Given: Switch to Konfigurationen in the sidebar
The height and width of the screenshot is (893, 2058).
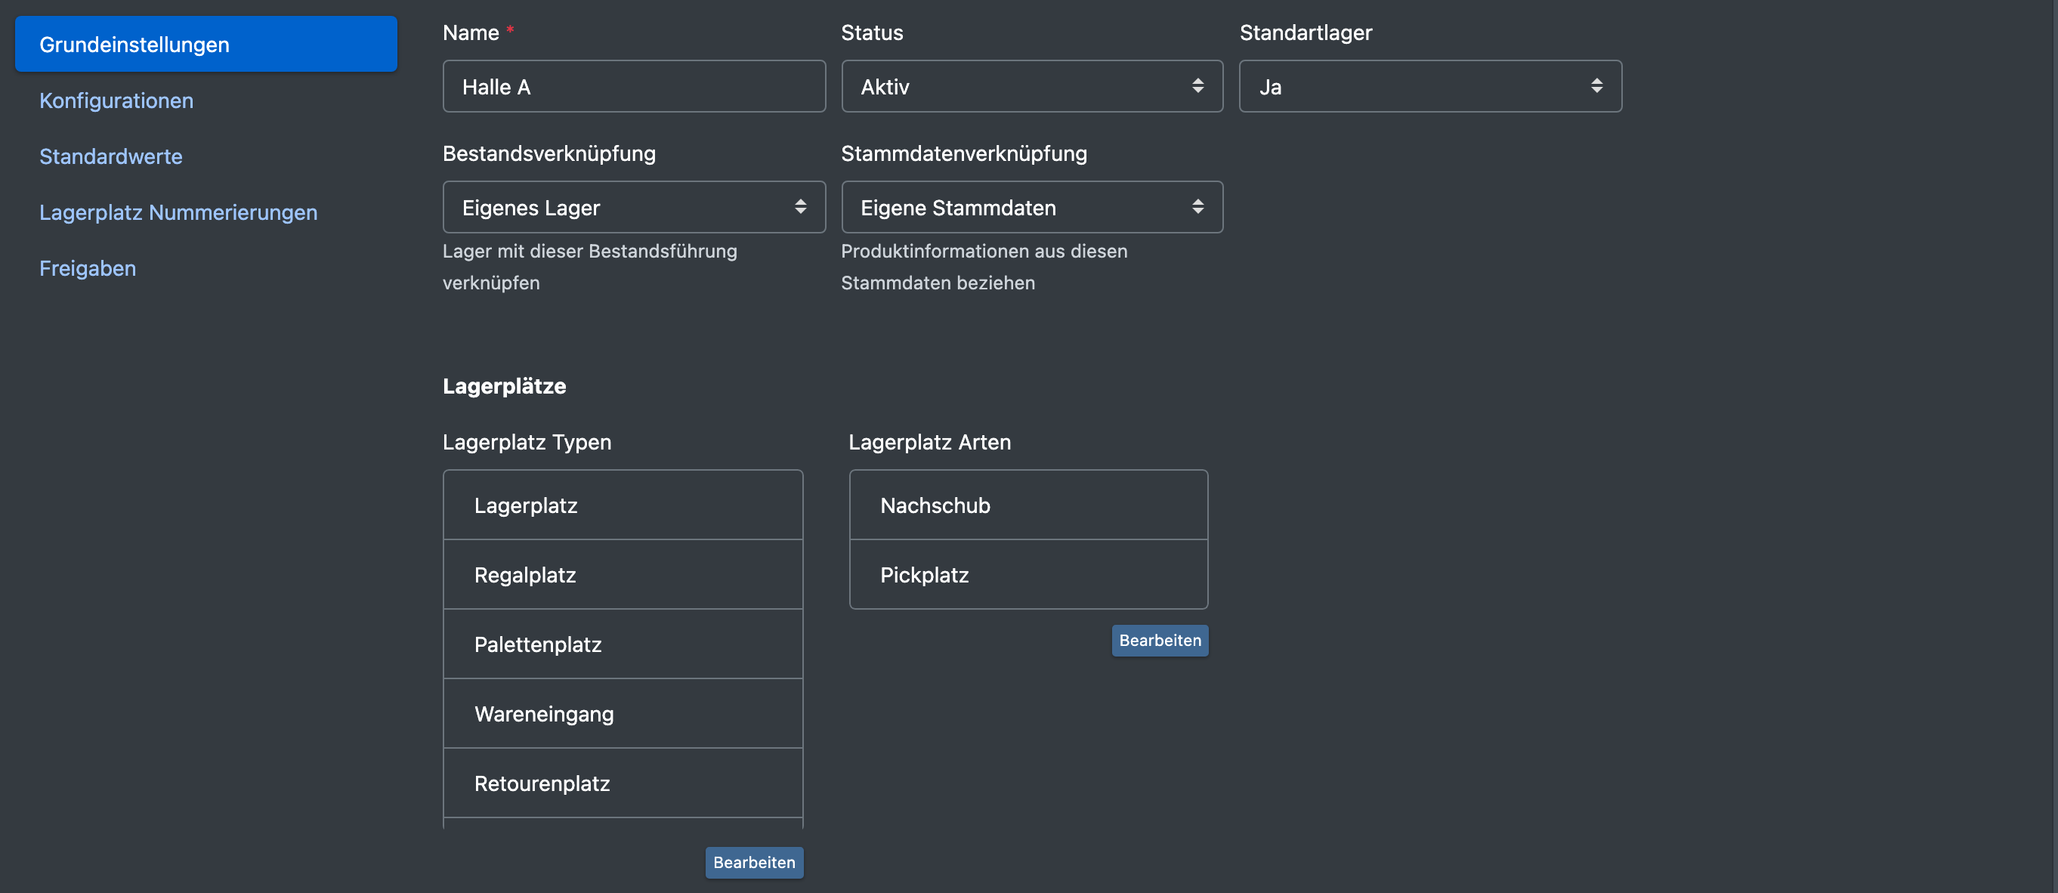Looking at the screenshot, I should point(116,100).
